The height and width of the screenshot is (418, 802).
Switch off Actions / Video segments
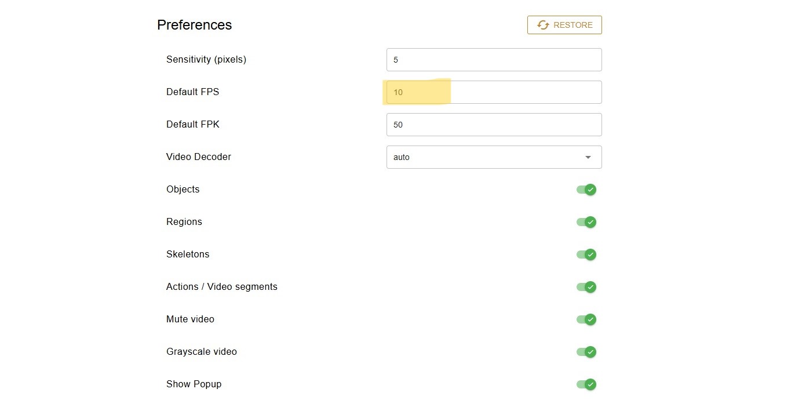(586, 287)
